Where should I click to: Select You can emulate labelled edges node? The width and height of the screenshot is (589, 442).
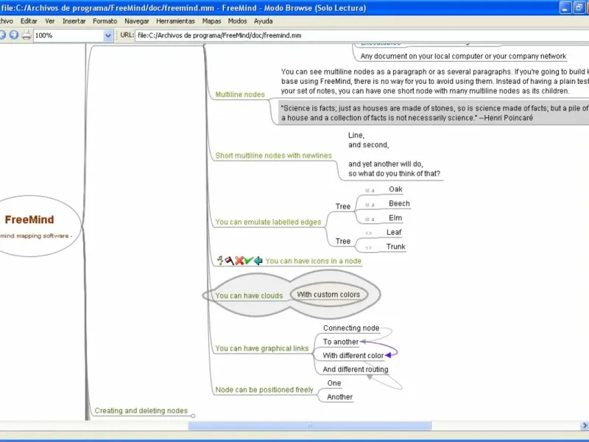click(268, 222)
